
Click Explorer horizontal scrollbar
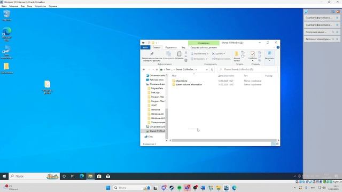click(x=224, y=140)
